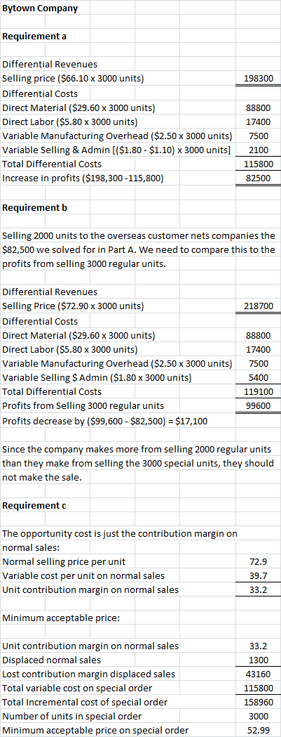The image size is (281, 737).
Task: Click the "Minimum acceptable price:" label
Action: (61, 618)
